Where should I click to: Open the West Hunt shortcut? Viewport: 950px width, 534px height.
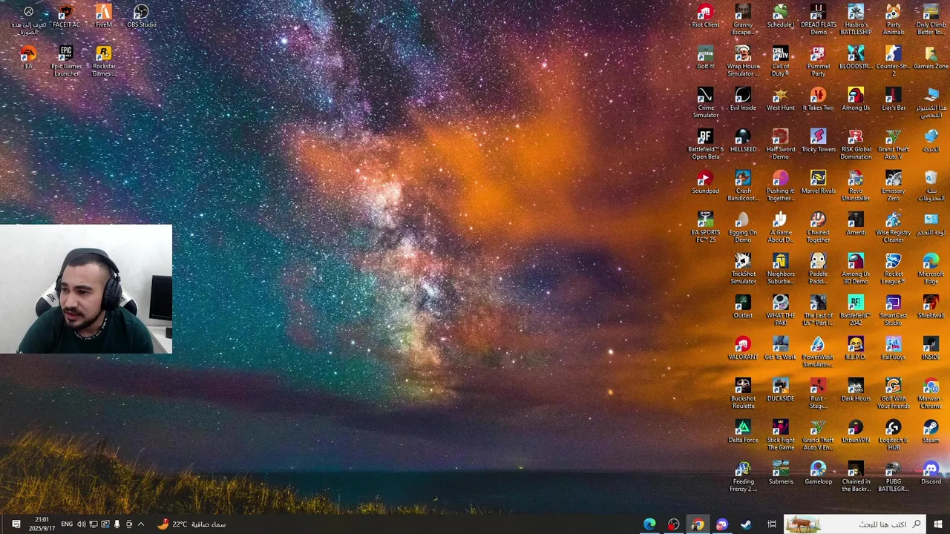pyautogui.click(x=780, y=99)
